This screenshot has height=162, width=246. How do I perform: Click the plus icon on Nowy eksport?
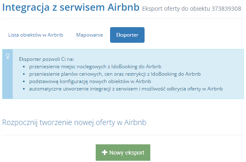click(104, 152)
